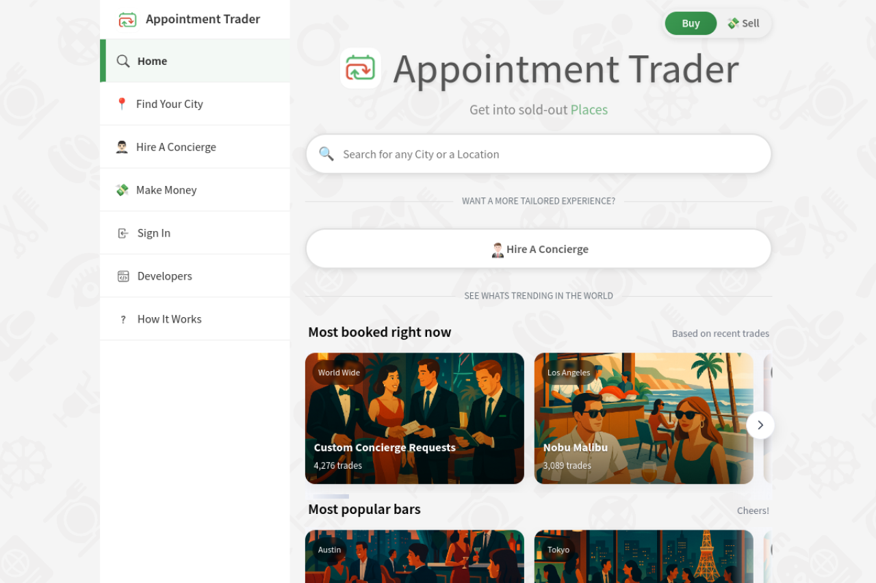Switch to Sell mode
Image resolution: width=876 pixels, height=583 pixels.
pyautogui.click(x=743, y=23)
